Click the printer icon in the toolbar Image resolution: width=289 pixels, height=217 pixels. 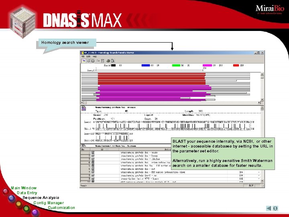coord(108,61)
